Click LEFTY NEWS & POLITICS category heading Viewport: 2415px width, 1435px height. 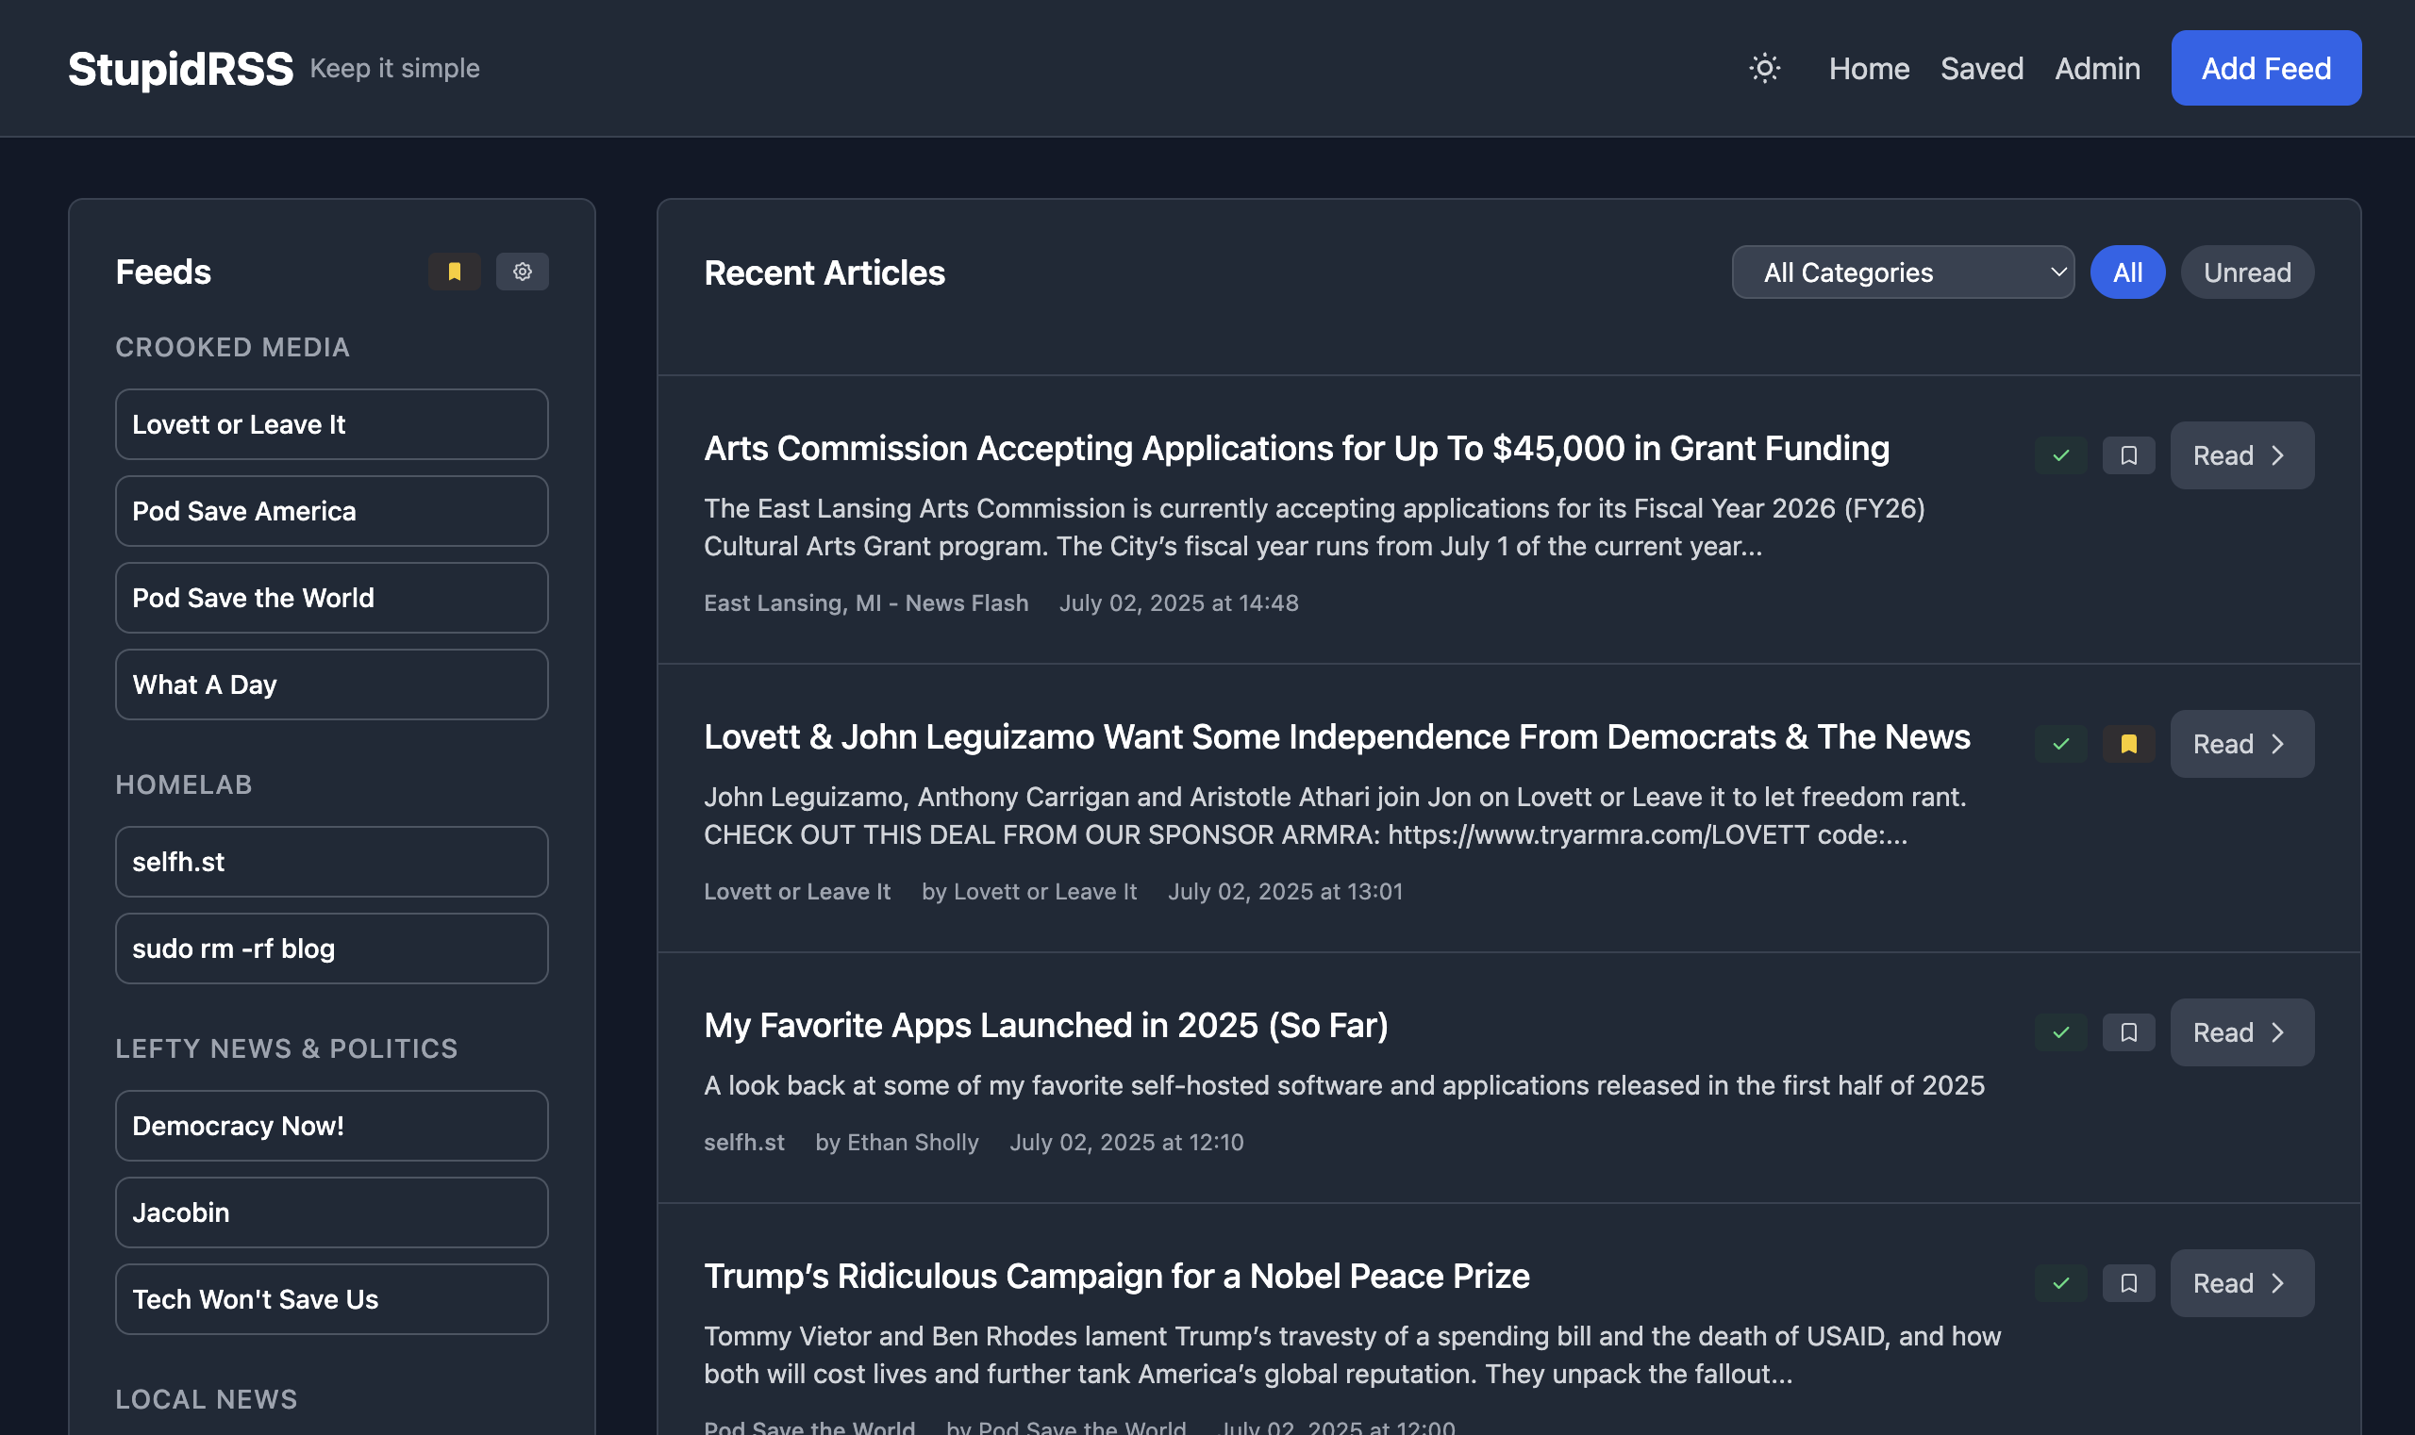[x=287, y=1048]
